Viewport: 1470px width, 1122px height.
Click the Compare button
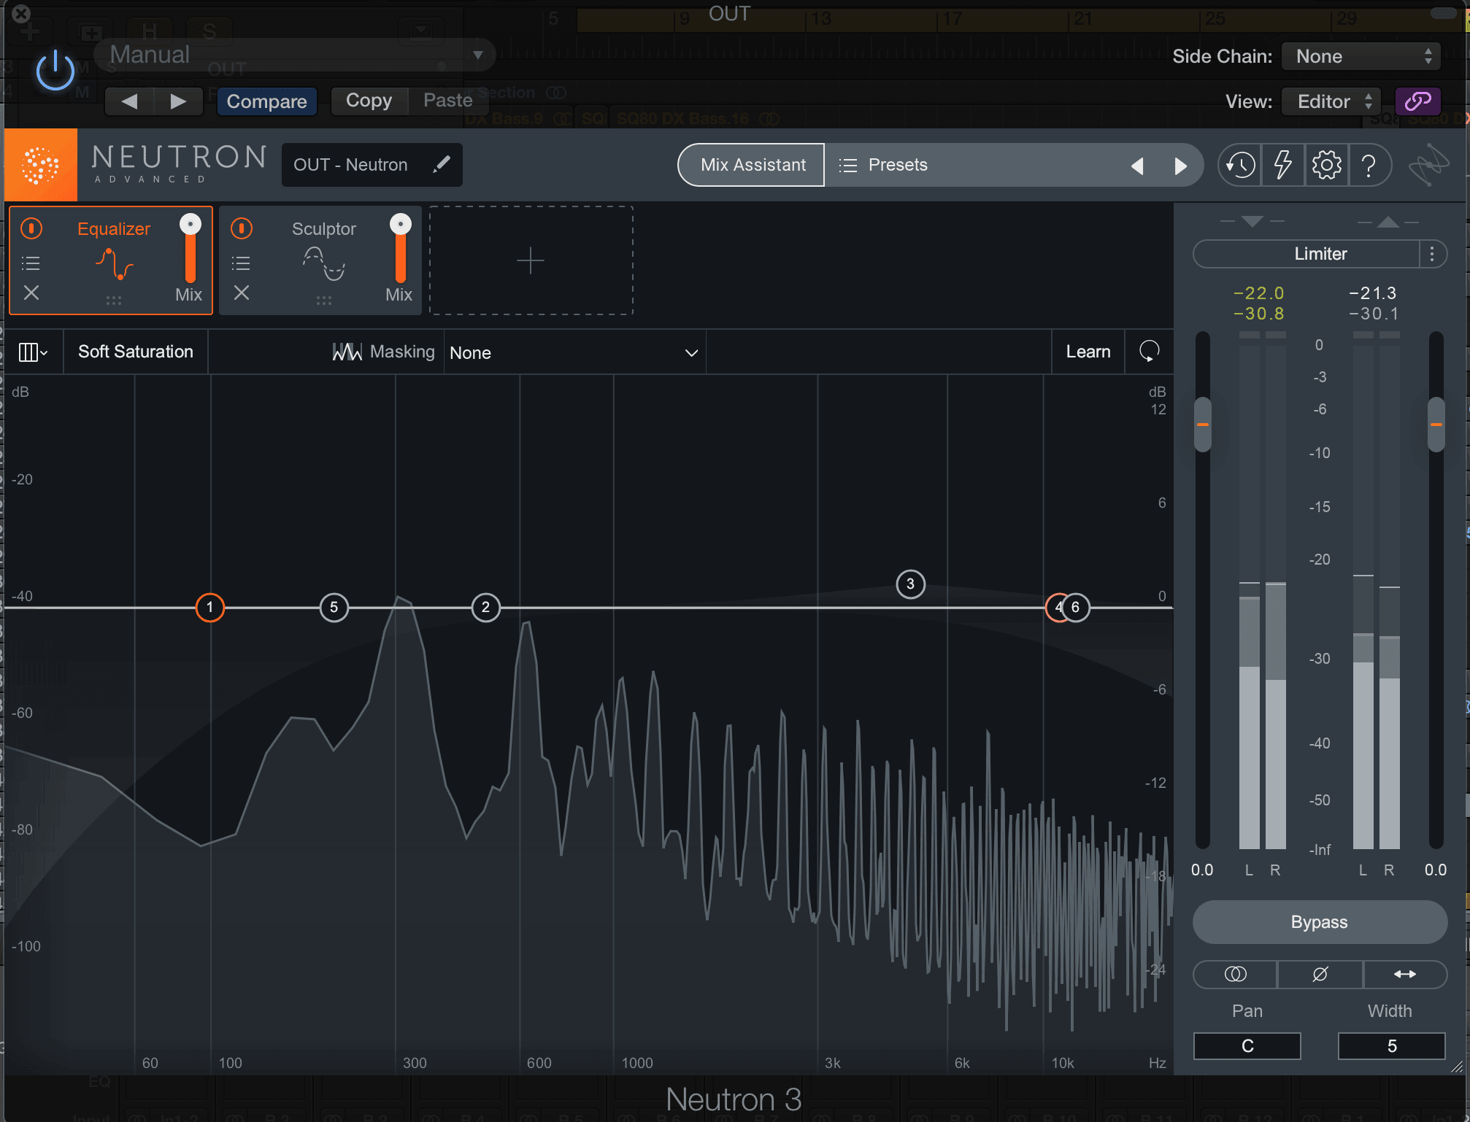pos(266,101)
